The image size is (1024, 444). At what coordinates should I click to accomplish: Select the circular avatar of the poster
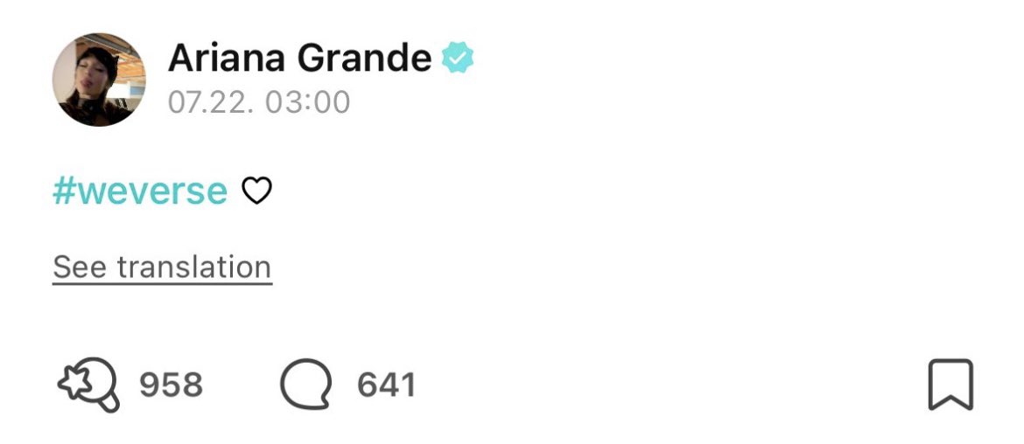coord(99,80)
